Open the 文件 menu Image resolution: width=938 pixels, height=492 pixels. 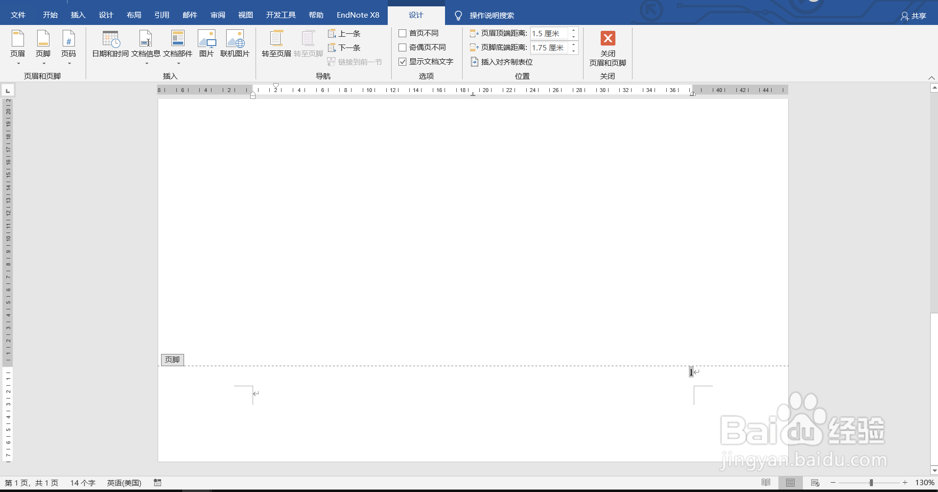(x=18, y=15)
